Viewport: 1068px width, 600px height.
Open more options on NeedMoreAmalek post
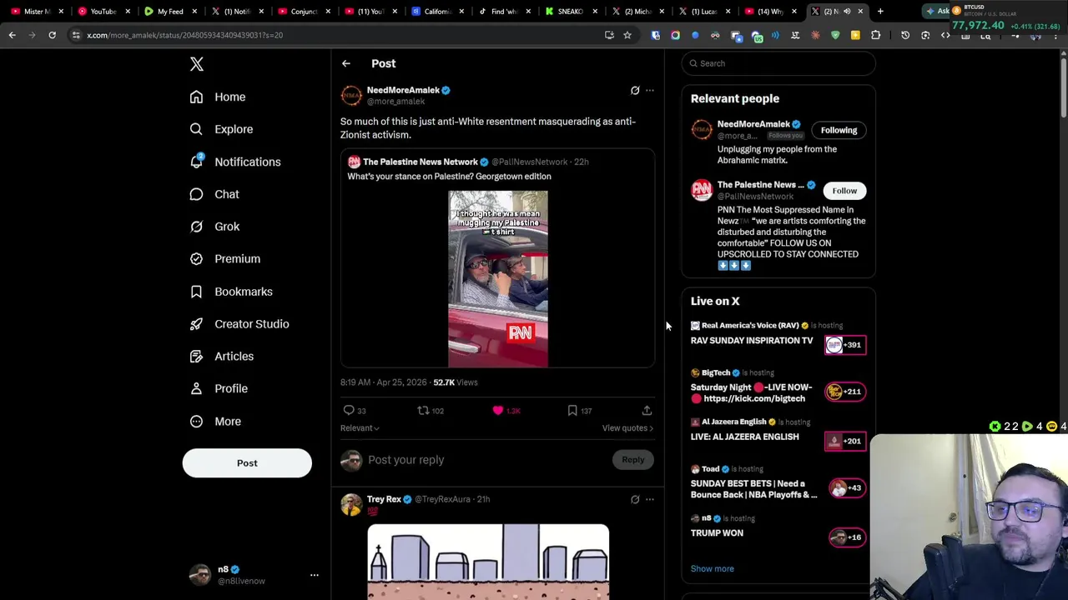click(x=650, y=90)
